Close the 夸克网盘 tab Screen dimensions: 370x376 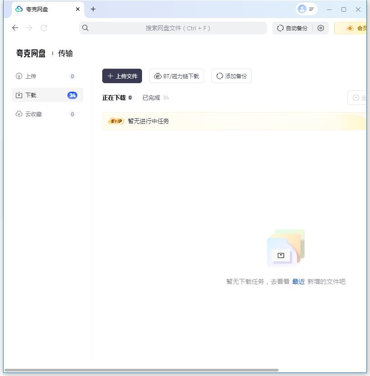(x=78, y=9)
